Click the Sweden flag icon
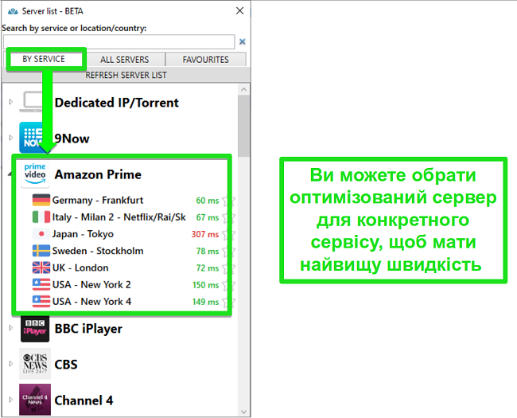 [x=41, y=251]
